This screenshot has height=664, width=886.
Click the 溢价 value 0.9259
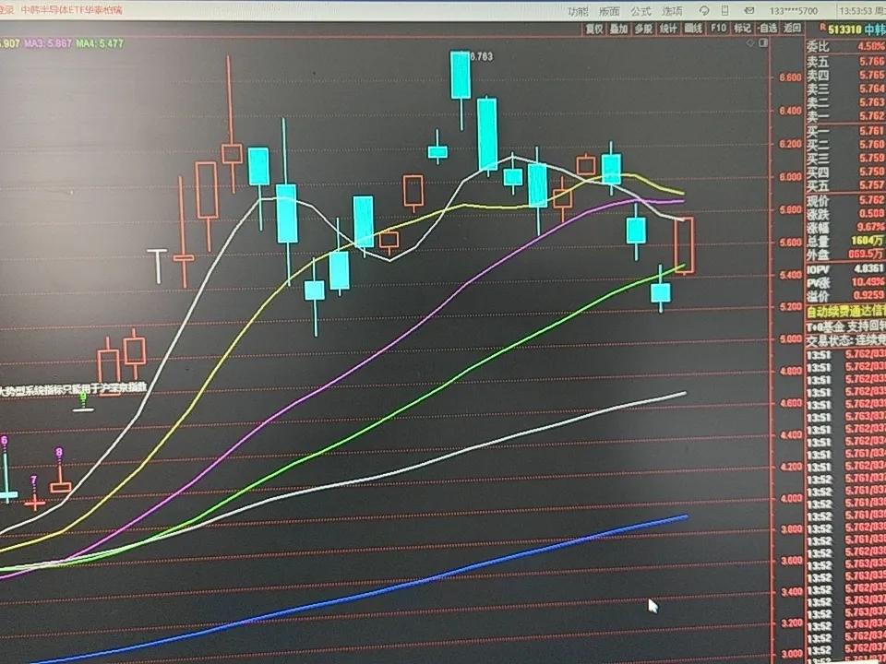pyautogui.click(x=870, y=296)
